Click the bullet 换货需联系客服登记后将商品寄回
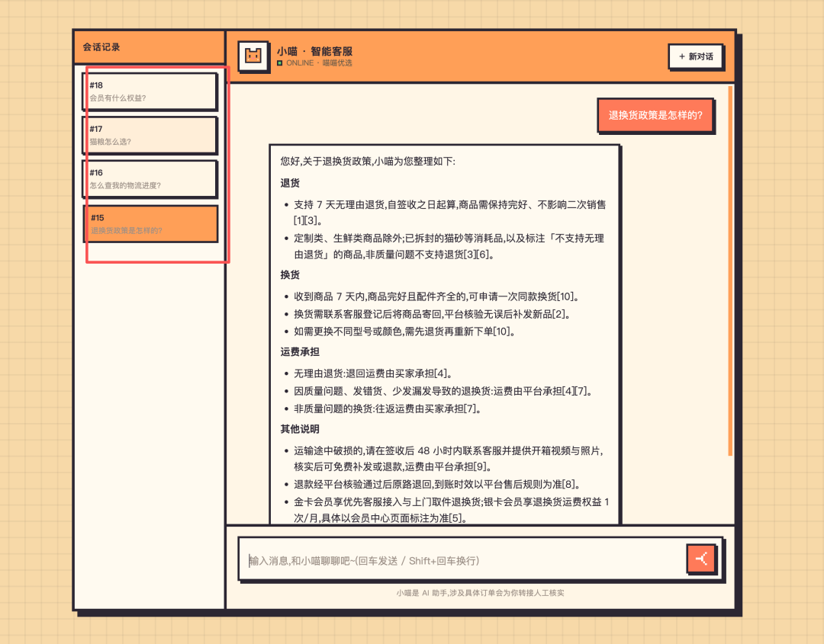824x644 pixels. coord(432,315)
